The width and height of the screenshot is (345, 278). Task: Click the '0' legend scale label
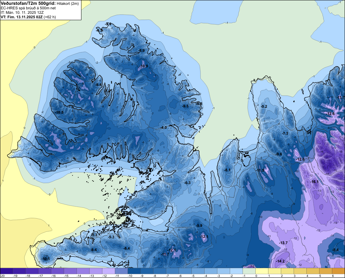pyautogui.click(x=256, y=276)
